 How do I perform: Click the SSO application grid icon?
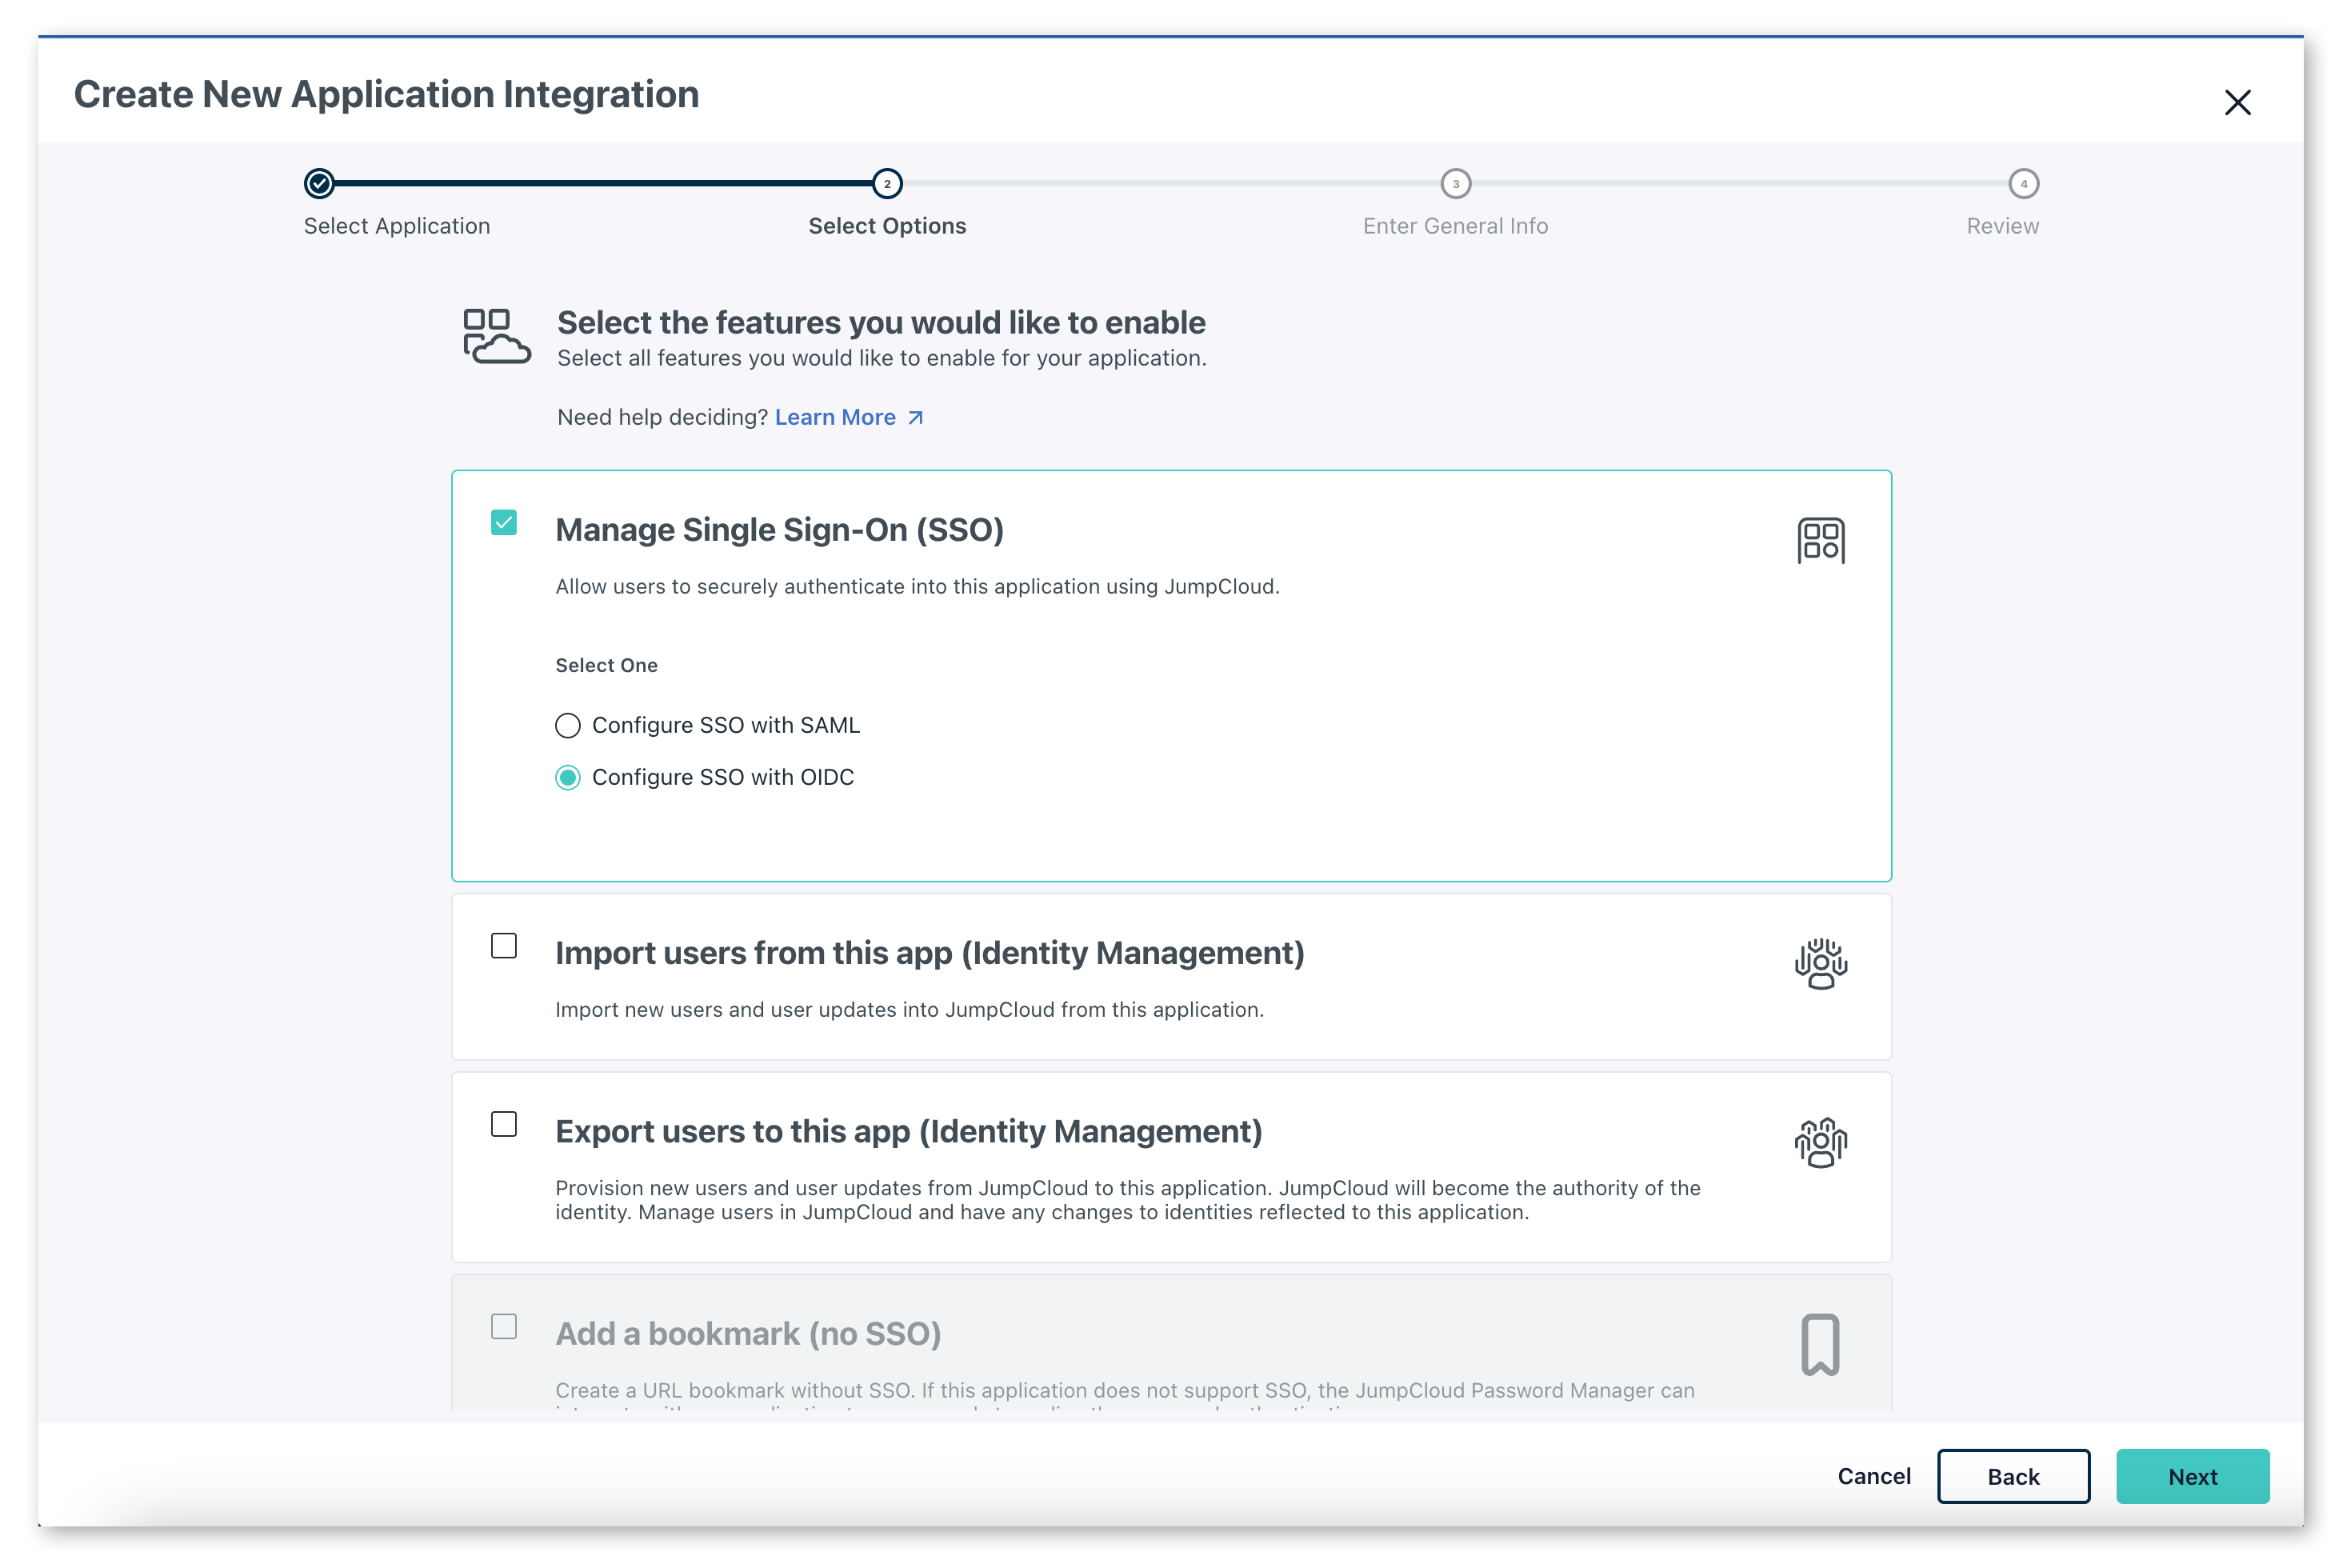point(1820,540)
